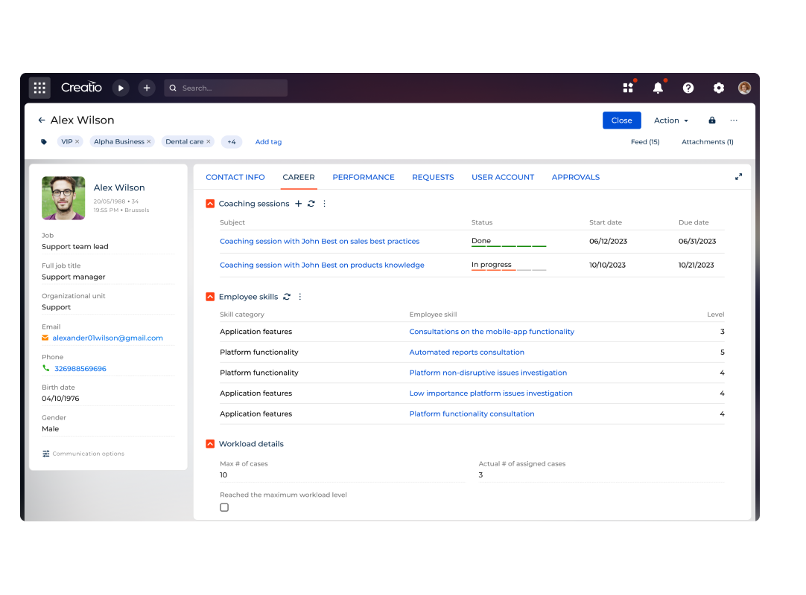Screen dimensions: 806x595
Task: Open the Coaching sessions kebab menu
Action: 324,203
